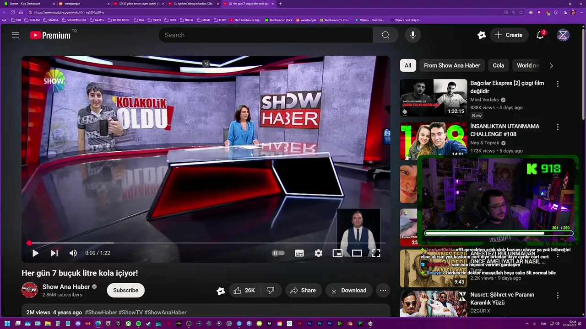Open the #ShowHaber hashtag link
The image size is (586, 329).
101,313
